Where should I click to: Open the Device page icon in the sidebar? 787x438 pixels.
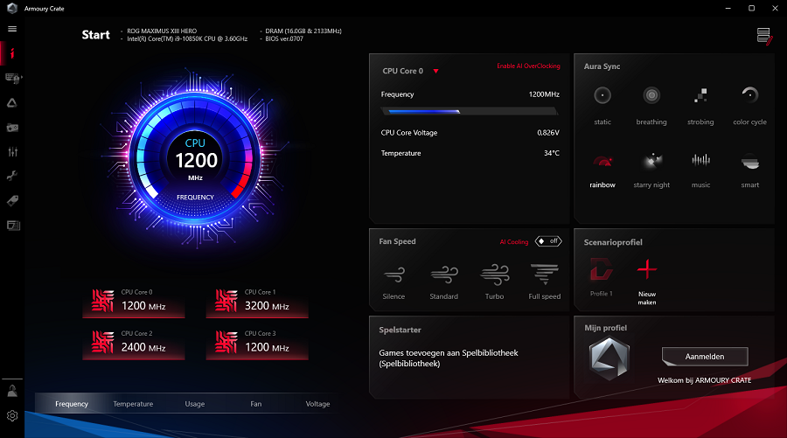pyautogui.click(x=12, y=79)
